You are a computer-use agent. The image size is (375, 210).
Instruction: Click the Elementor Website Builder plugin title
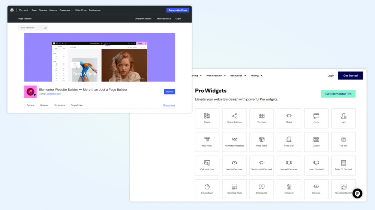83,90
